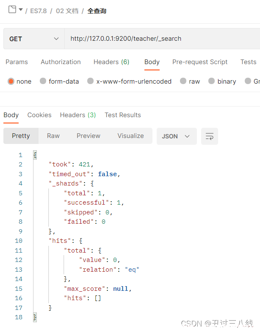Viewport: 260px width, 332px height.
Task: Click line number 18 in gutter
Action: click(x=19, y=317)
